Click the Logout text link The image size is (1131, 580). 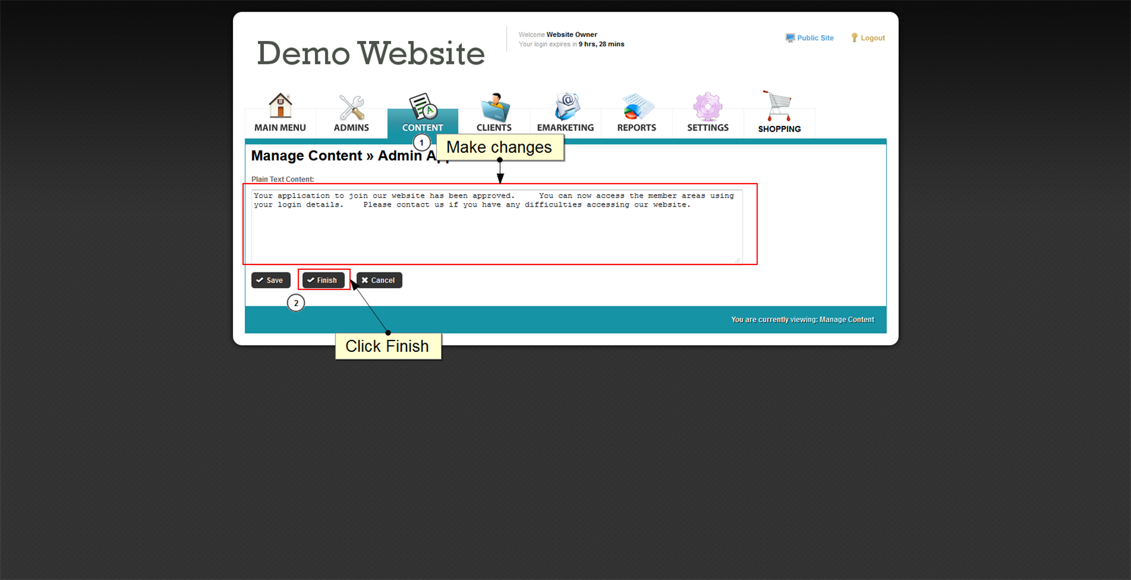(872, 38)
